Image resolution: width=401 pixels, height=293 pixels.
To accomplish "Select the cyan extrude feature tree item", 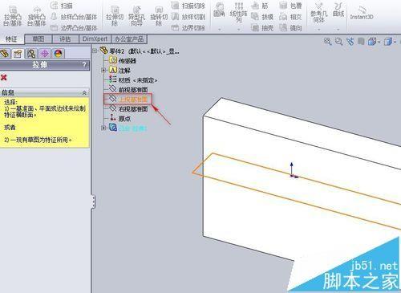I will point(128,128).
